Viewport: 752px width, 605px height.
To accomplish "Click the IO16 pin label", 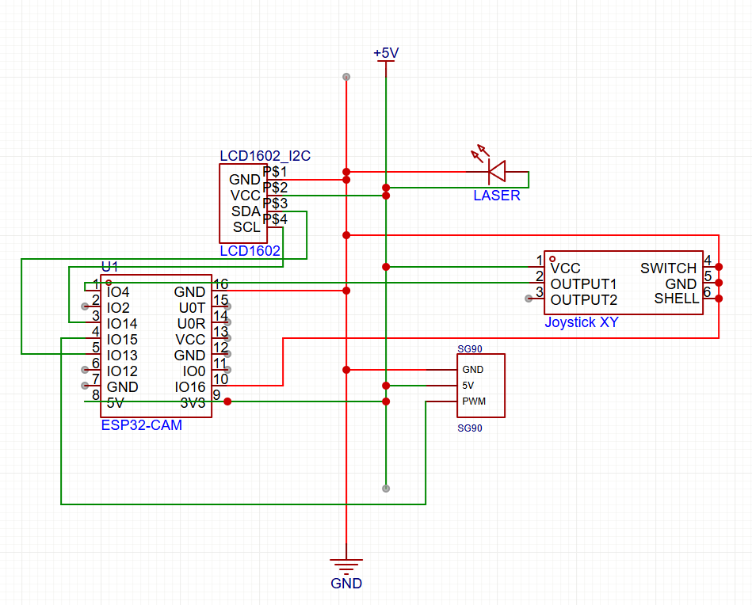I will tap(190, 387).
